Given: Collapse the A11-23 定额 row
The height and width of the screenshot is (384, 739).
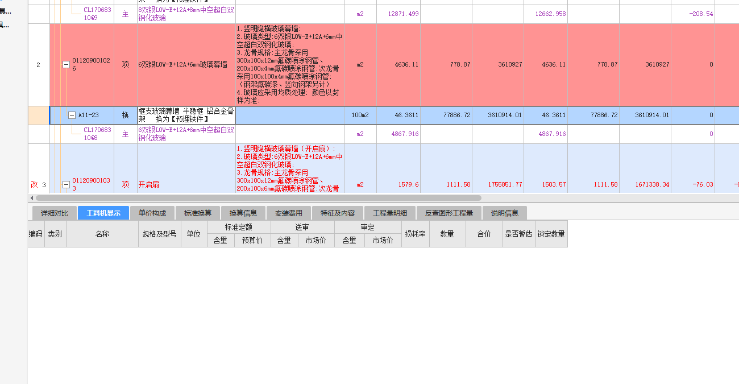Looking at the screenshot, I should [72, 114].
